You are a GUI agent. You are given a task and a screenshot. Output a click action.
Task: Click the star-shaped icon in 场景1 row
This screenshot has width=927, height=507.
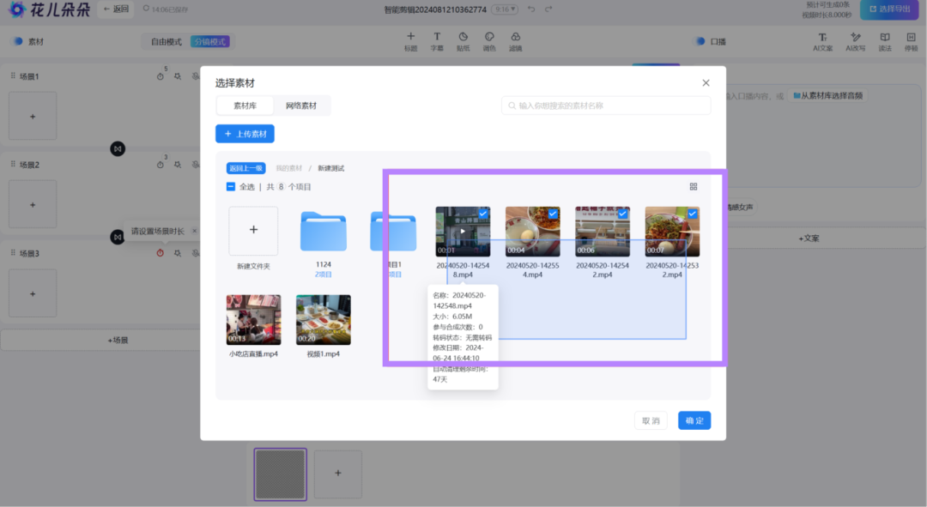(x=178, y=76)
